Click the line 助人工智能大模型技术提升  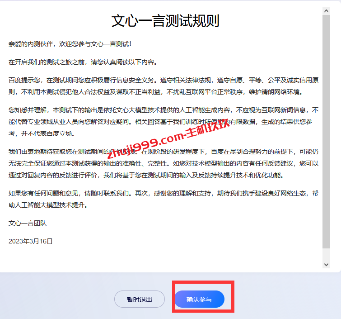pyautogui.click(x=47, y=205)
